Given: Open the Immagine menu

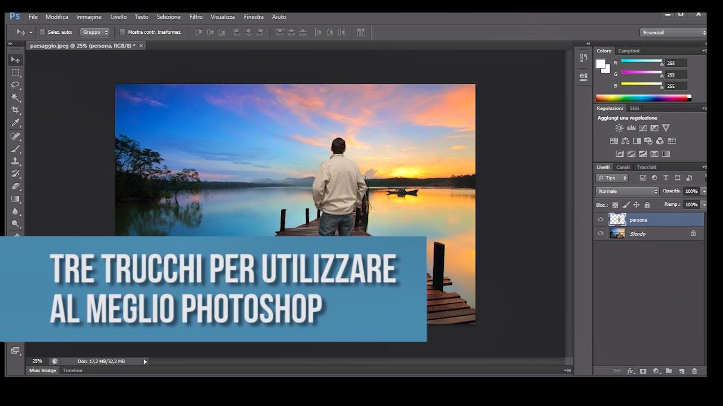Looking at the screenshot, I should coord(89,17).
